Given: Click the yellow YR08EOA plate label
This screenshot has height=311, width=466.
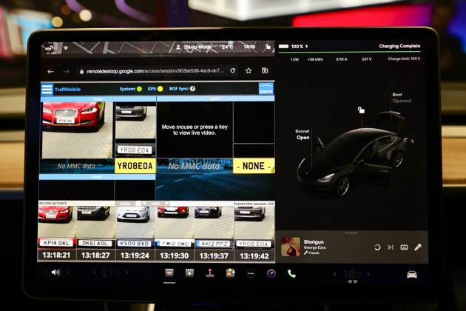Looking at the screenshot, I should coord(135,166).
